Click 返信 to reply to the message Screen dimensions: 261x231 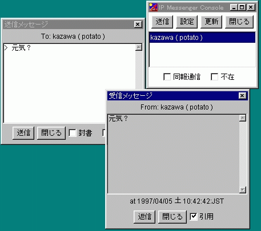(144, 217)
